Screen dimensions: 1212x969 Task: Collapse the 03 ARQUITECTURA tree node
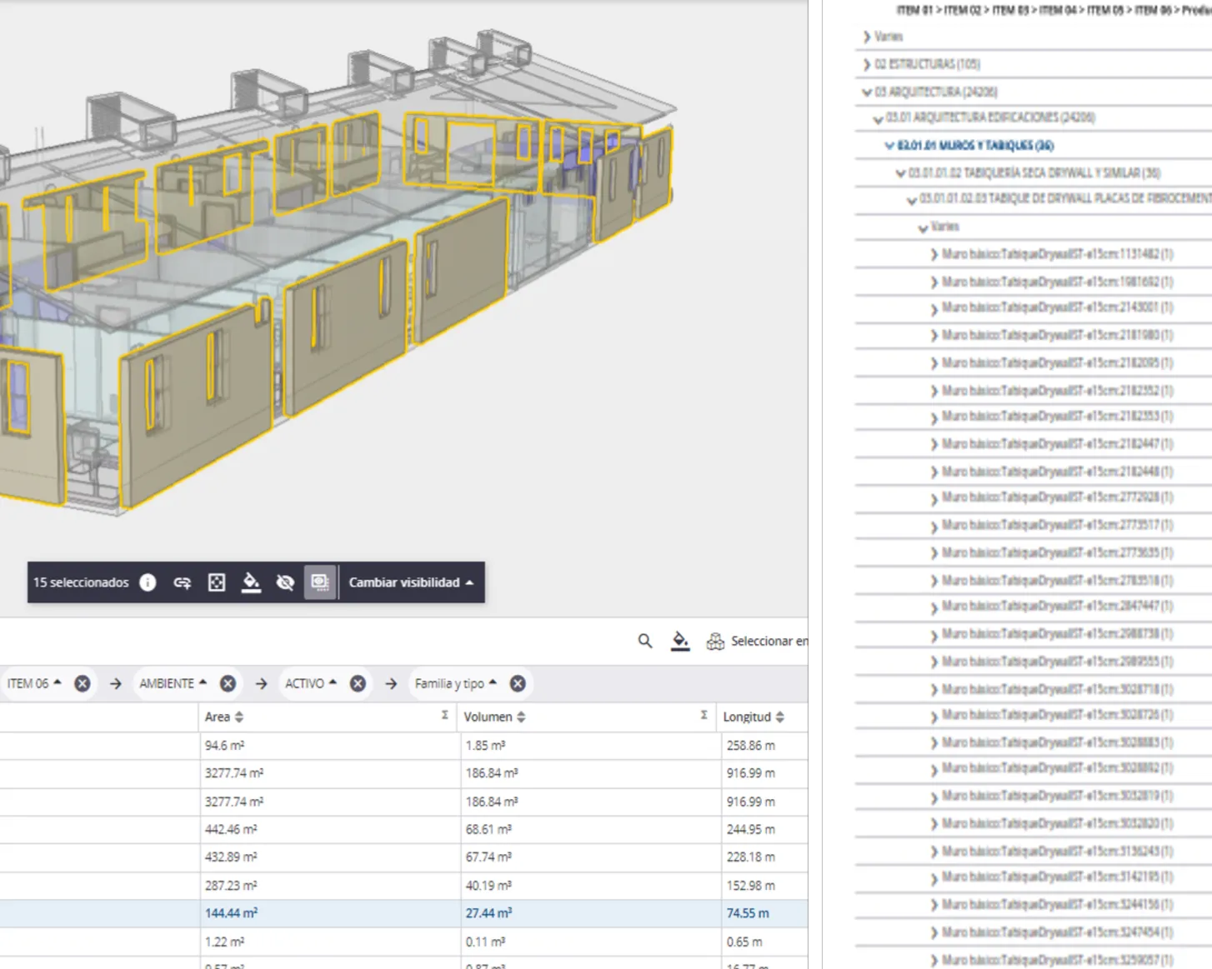[x=867, y=92]
